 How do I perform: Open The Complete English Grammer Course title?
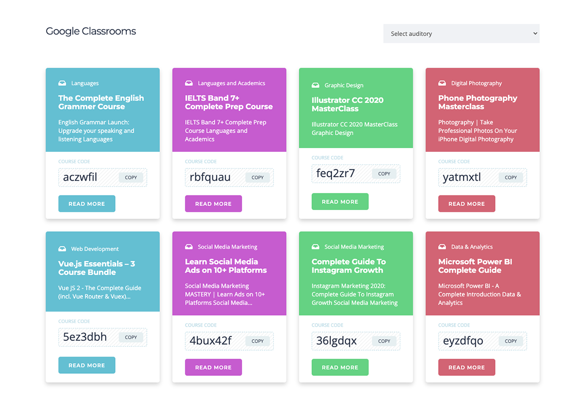pos(101,103)
